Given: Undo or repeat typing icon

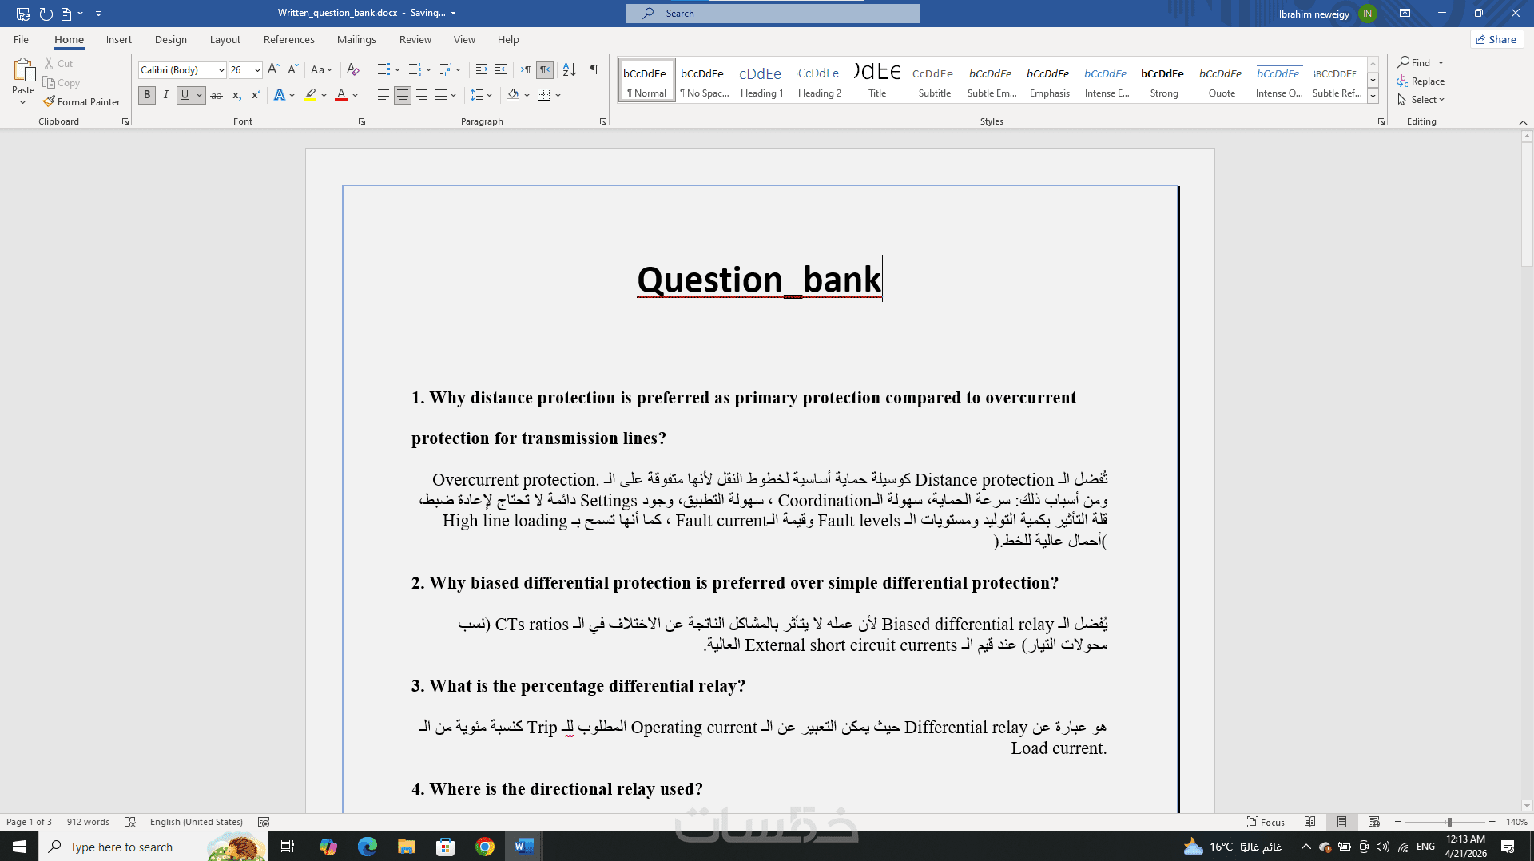Looking at the screenshot, I should coord(46,14).
